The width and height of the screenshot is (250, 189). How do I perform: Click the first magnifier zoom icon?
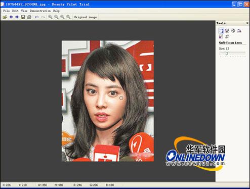[50, 17]
